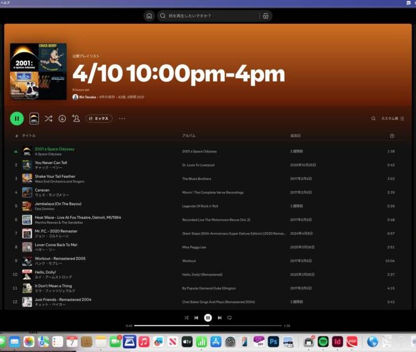
Task: Open Photoshop from the Dock
Action: click(x=273, y=342)
